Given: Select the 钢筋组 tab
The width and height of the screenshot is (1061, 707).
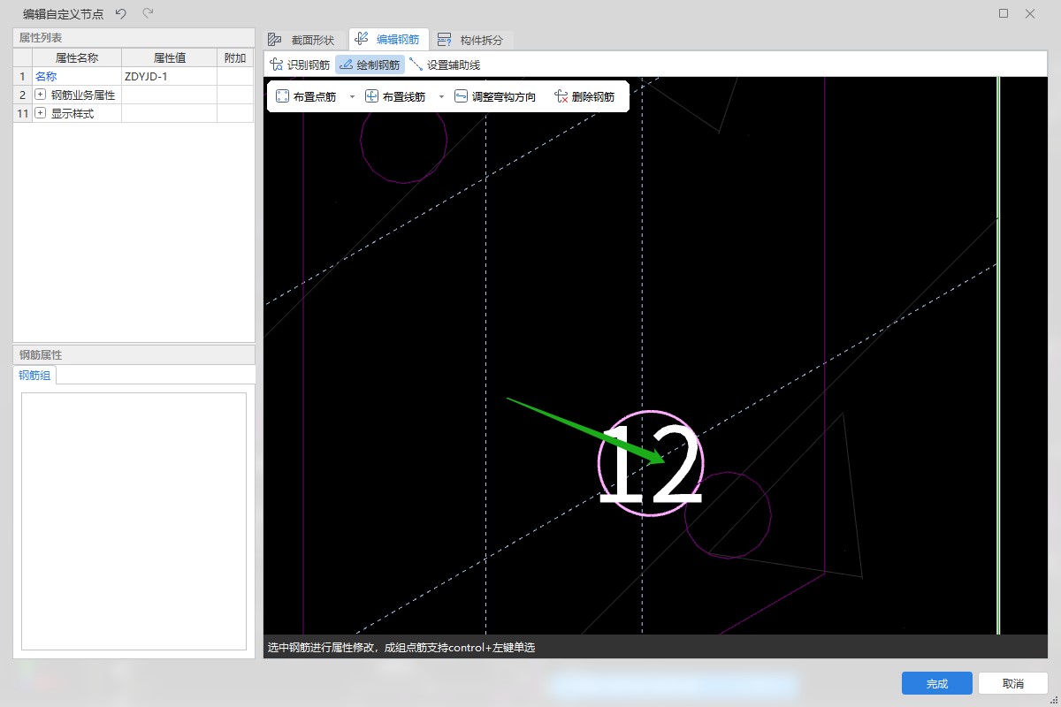Looking at the screenshot, I should point(35,375).
